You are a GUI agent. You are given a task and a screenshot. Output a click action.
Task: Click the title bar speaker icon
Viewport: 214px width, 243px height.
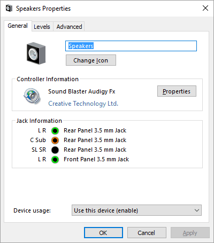tap(9, 9)
